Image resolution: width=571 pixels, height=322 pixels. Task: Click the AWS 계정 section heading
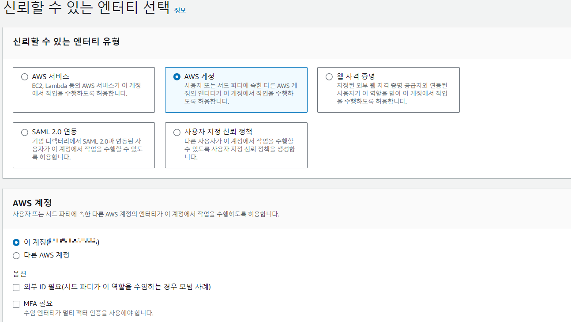32,203
